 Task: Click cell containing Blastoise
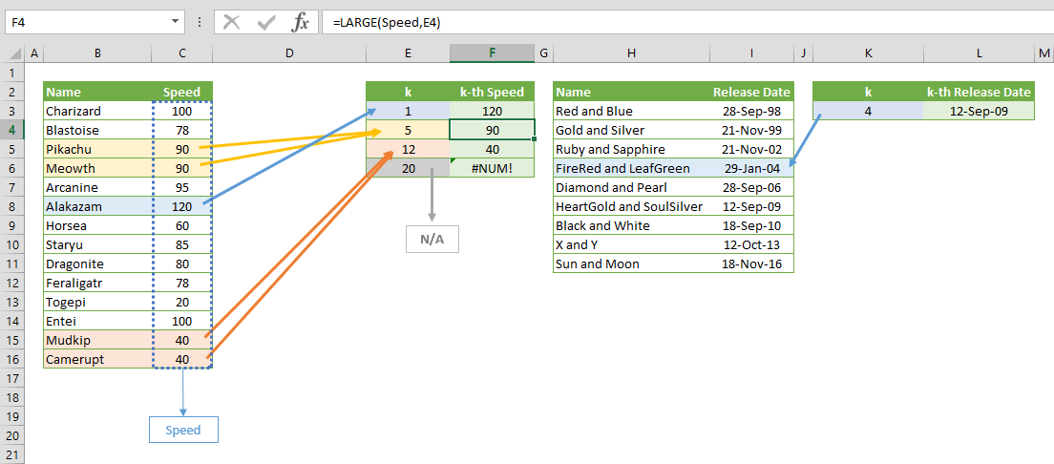pos(98,130)
